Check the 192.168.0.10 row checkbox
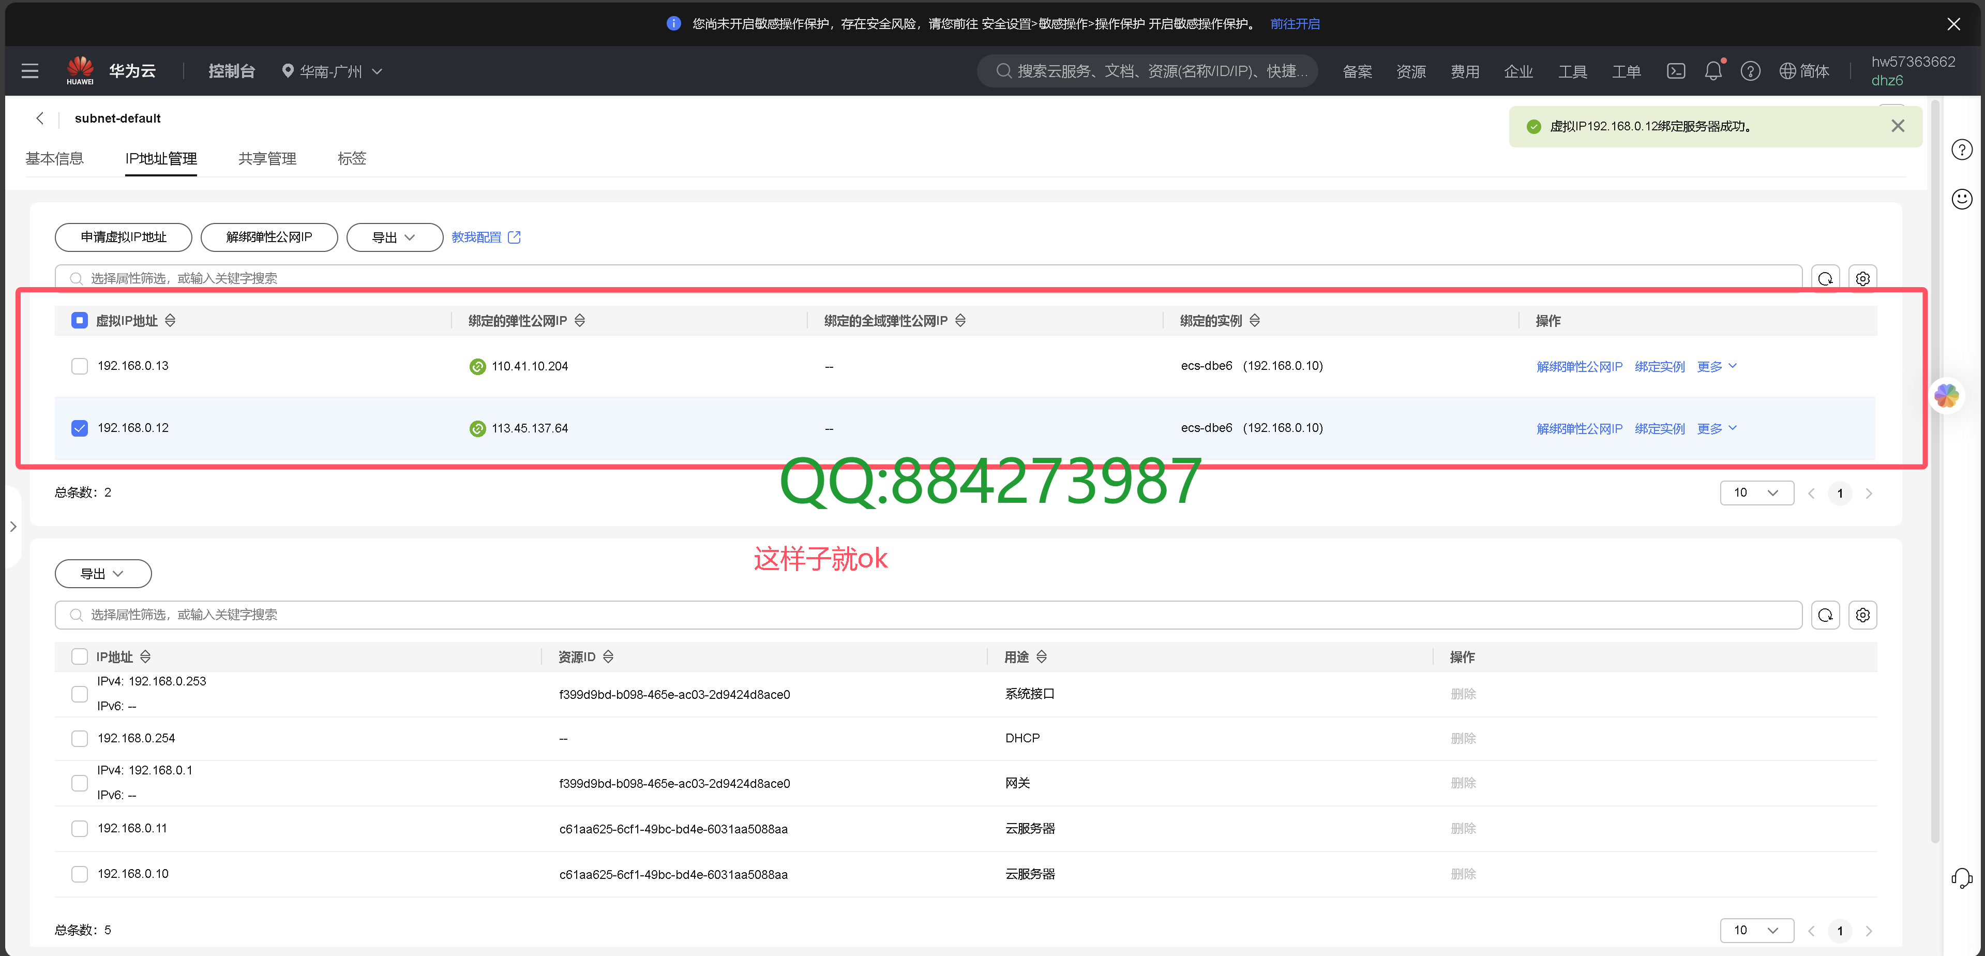Viewport: 1985px width, 956px height. (79, 874)
